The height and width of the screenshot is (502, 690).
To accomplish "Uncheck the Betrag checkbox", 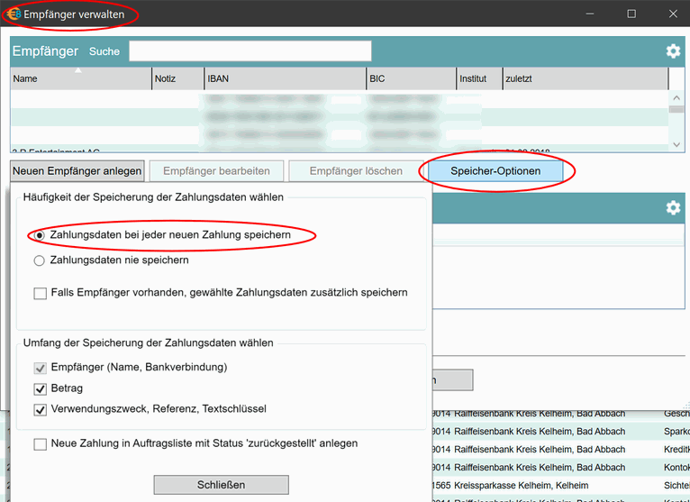I will click(x=40, y=388).
